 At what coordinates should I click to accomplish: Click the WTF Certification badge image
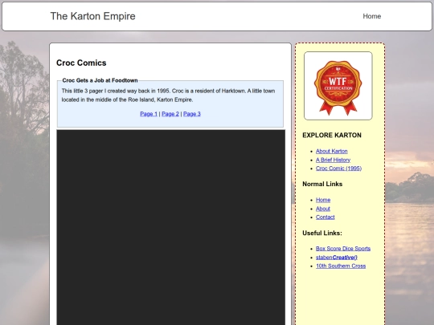pos(338,86)
